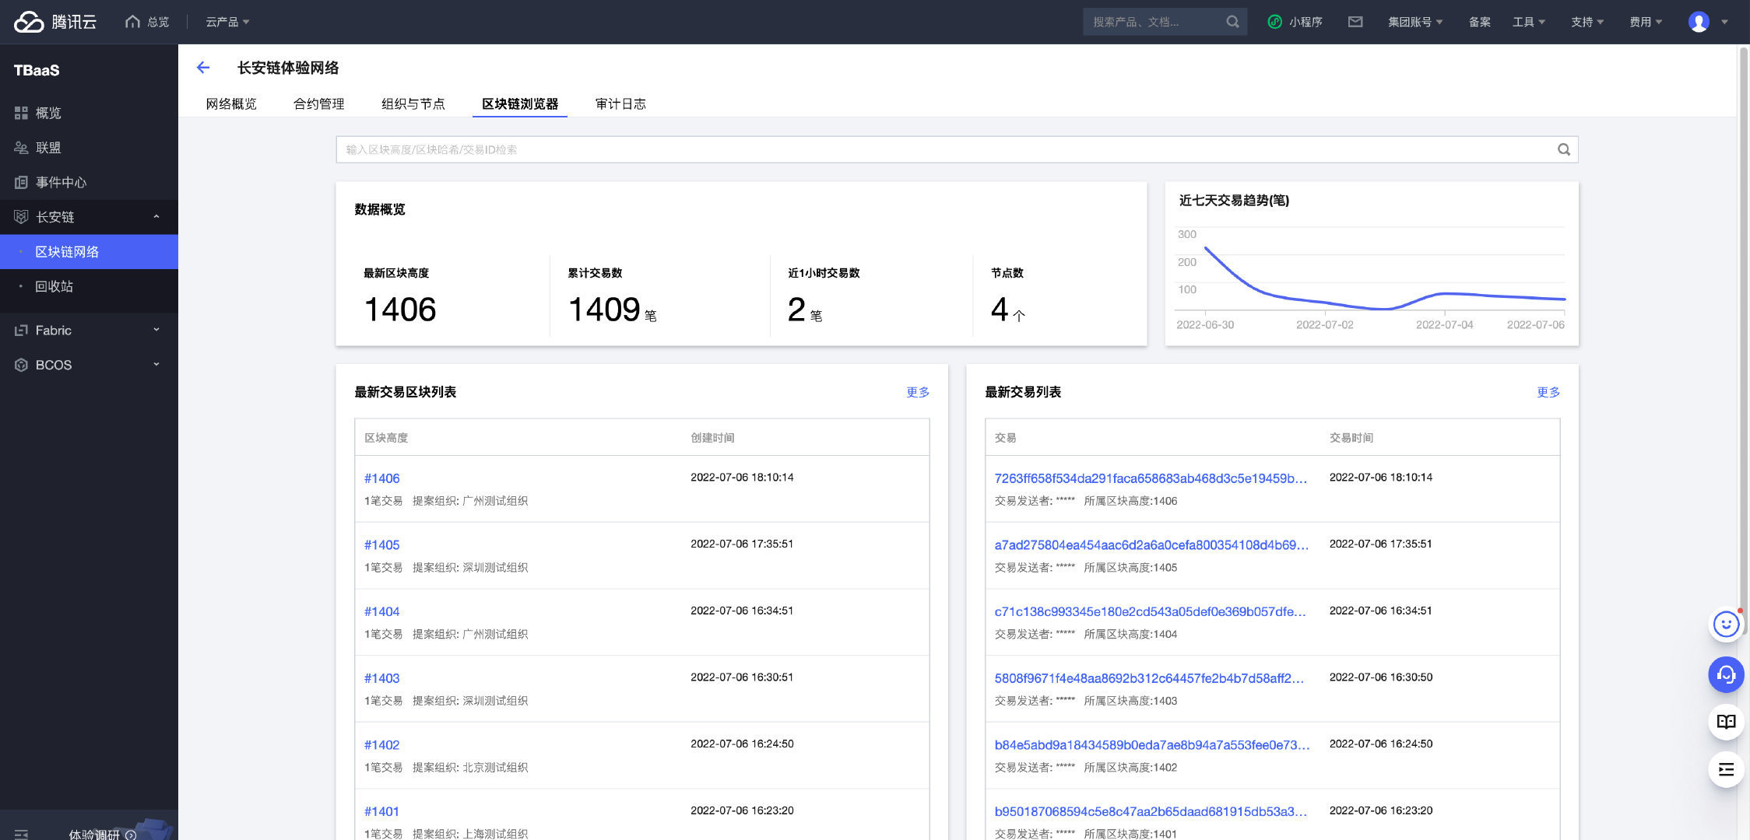Open the headset customer service floating button
1750x840 pixels.
coord(1726,674)
